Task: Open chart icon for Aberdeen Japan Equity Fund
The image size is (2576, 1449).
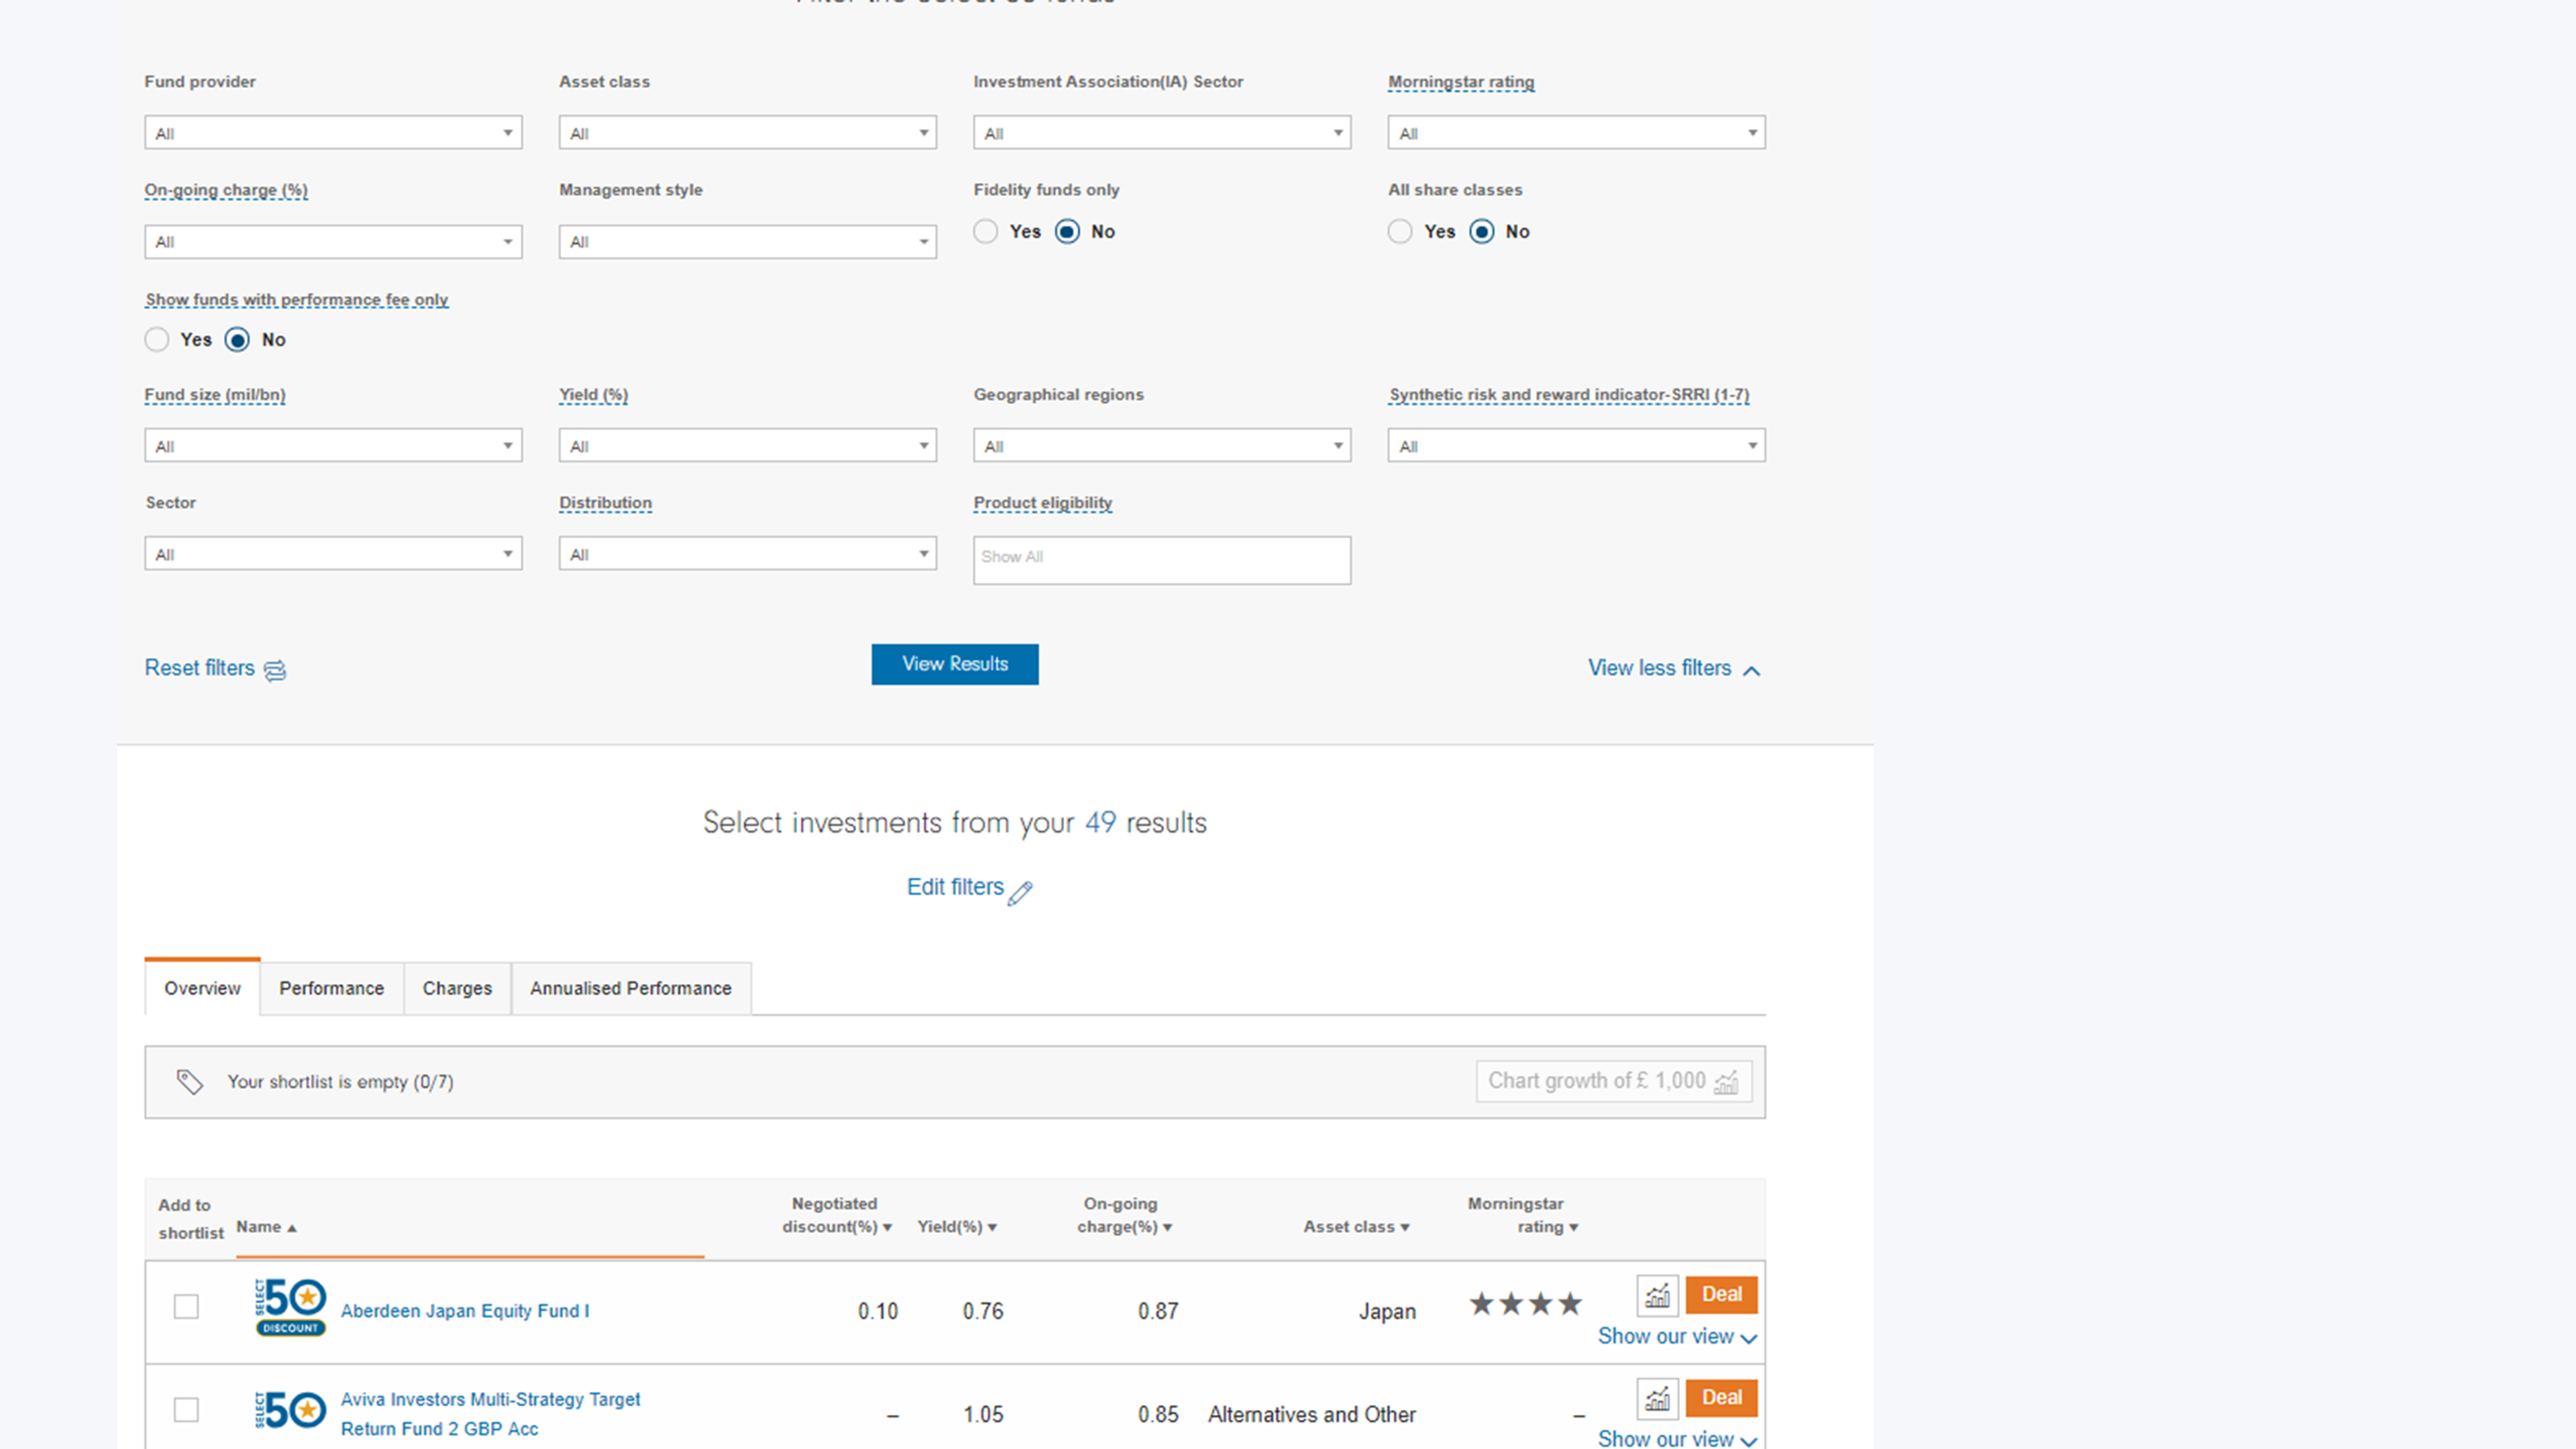Action: click(1657, 1295)
